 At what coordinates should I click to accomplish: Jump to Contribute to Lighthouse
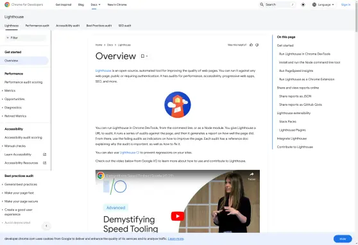coord(294,147)
